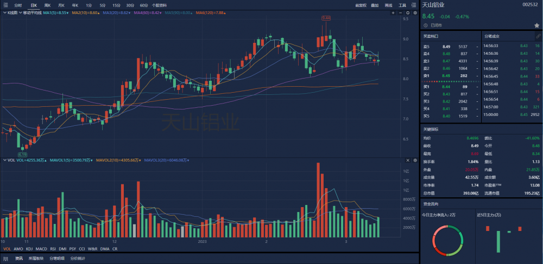Viewport: 543px width, 264px height.
Task: Click the 画线 drawing tools button
Action: pos(388,5)
